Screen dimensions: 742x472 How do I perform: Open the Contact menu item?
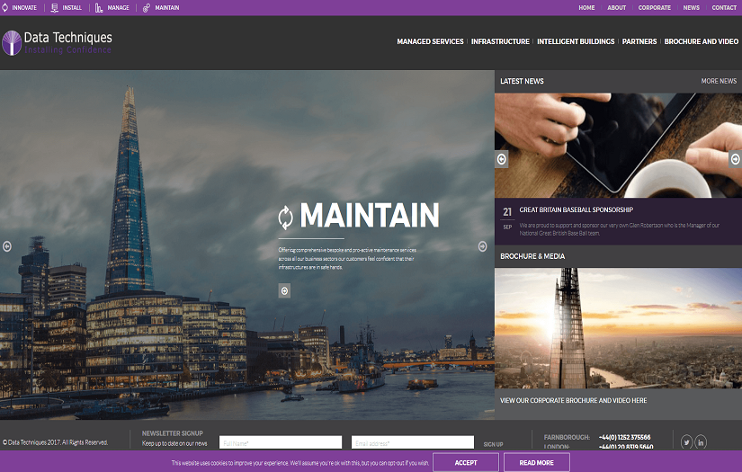(x=724, y=7)
